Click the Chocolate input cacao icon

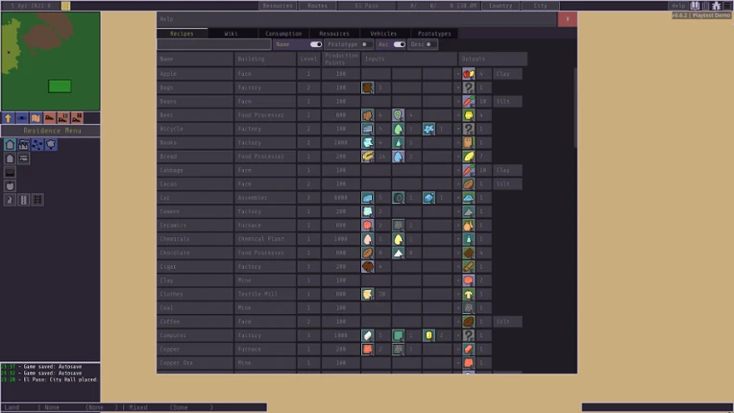pyautogui.click(x=367, y=253)
